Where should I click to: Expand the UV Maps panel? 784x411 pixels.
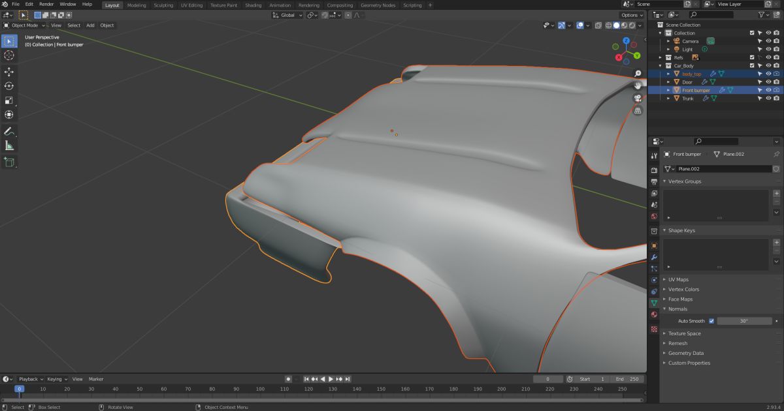click(x=678, y=279)
